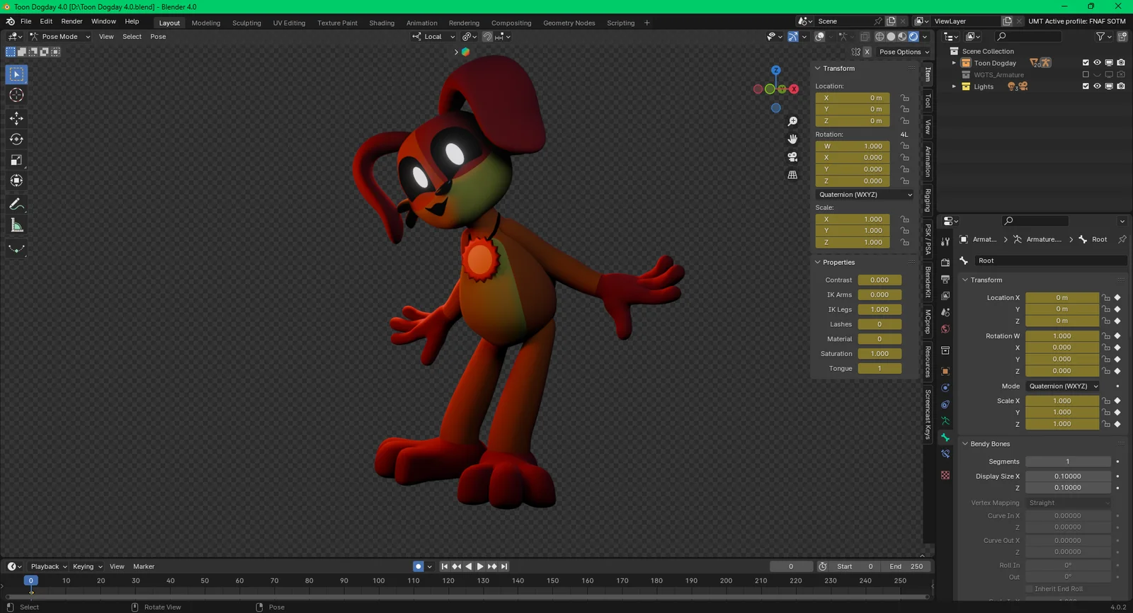Click the zoom viewport magnifier icon

[x=792, y=122]
